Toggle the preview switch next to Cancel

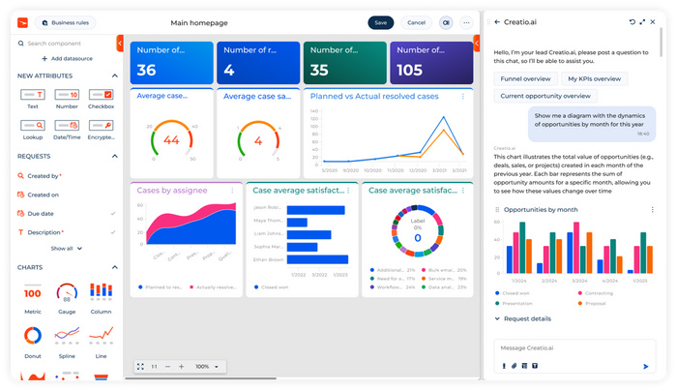pyautogui.click(x=446, y=22)
